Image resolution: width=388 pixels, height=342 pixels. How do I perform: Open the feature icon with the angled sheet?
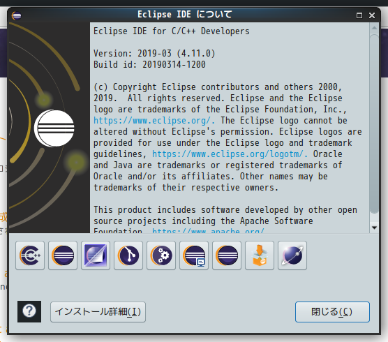click(x=96, y=255)
